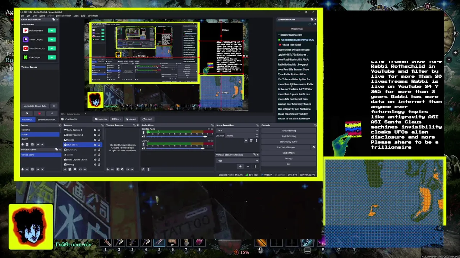460x258 pixels.
Task: Open the File menu
Action: (x=23, y=16)
